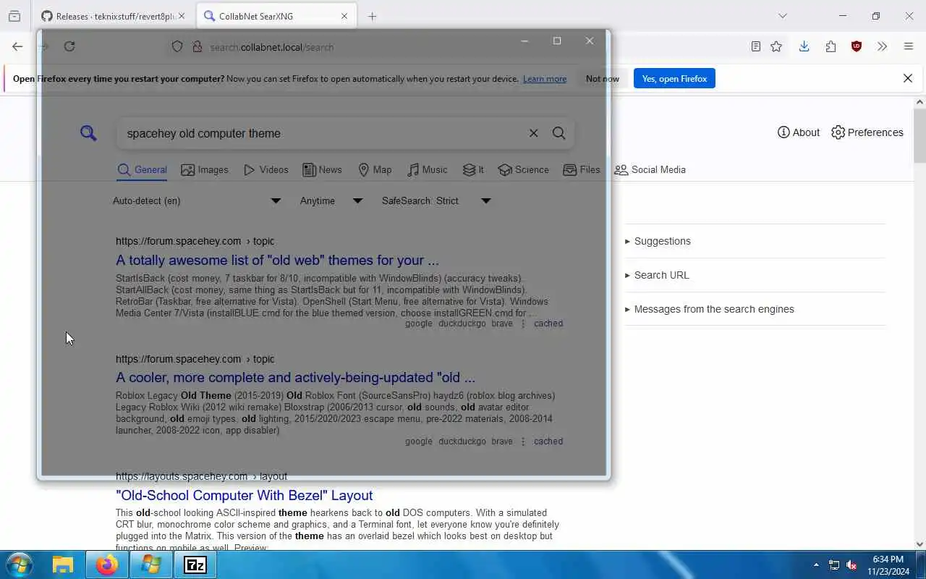The image size is (926, 579).
Task: Open the SafeSearch: Strict dropdown
Action: (x=436, y=201)
